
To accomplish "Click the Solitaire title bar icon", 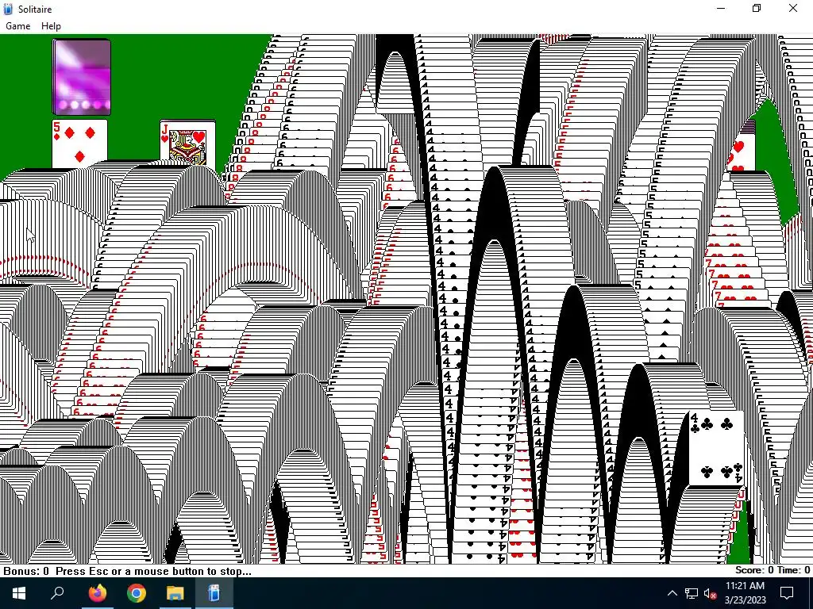I will pos(8,9).
